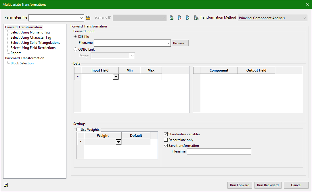Click the open parameters file folder icon
This screenshot has height=192, width=312.
[88, 18]
